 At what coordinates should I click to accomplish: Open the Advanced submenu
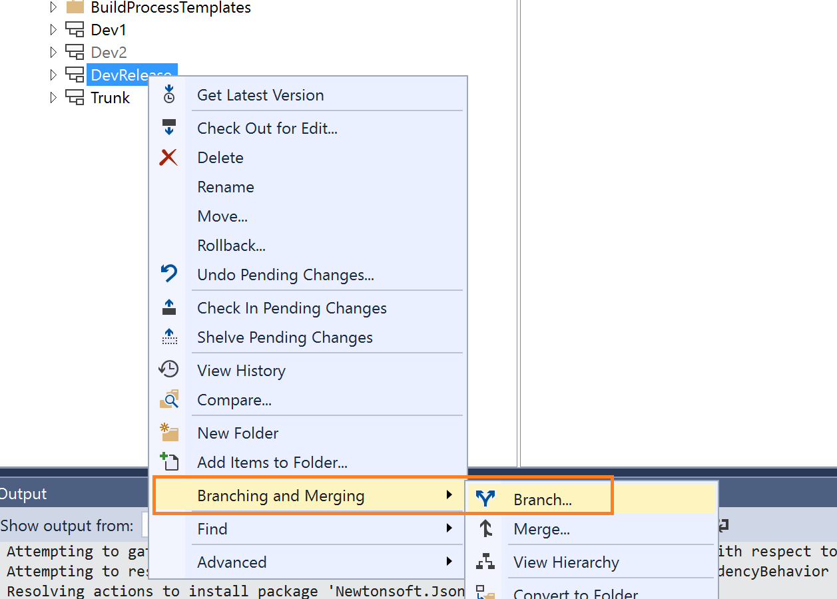(x=232, y=562)
